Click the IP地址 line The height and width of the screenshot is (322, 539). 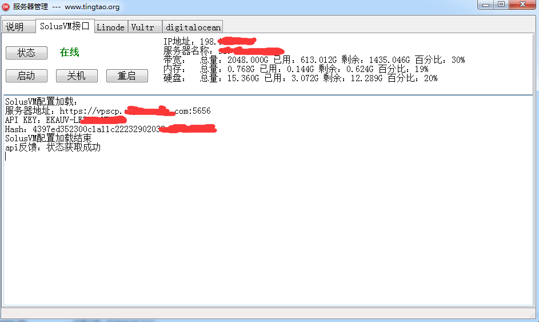[x=210, y=42]
